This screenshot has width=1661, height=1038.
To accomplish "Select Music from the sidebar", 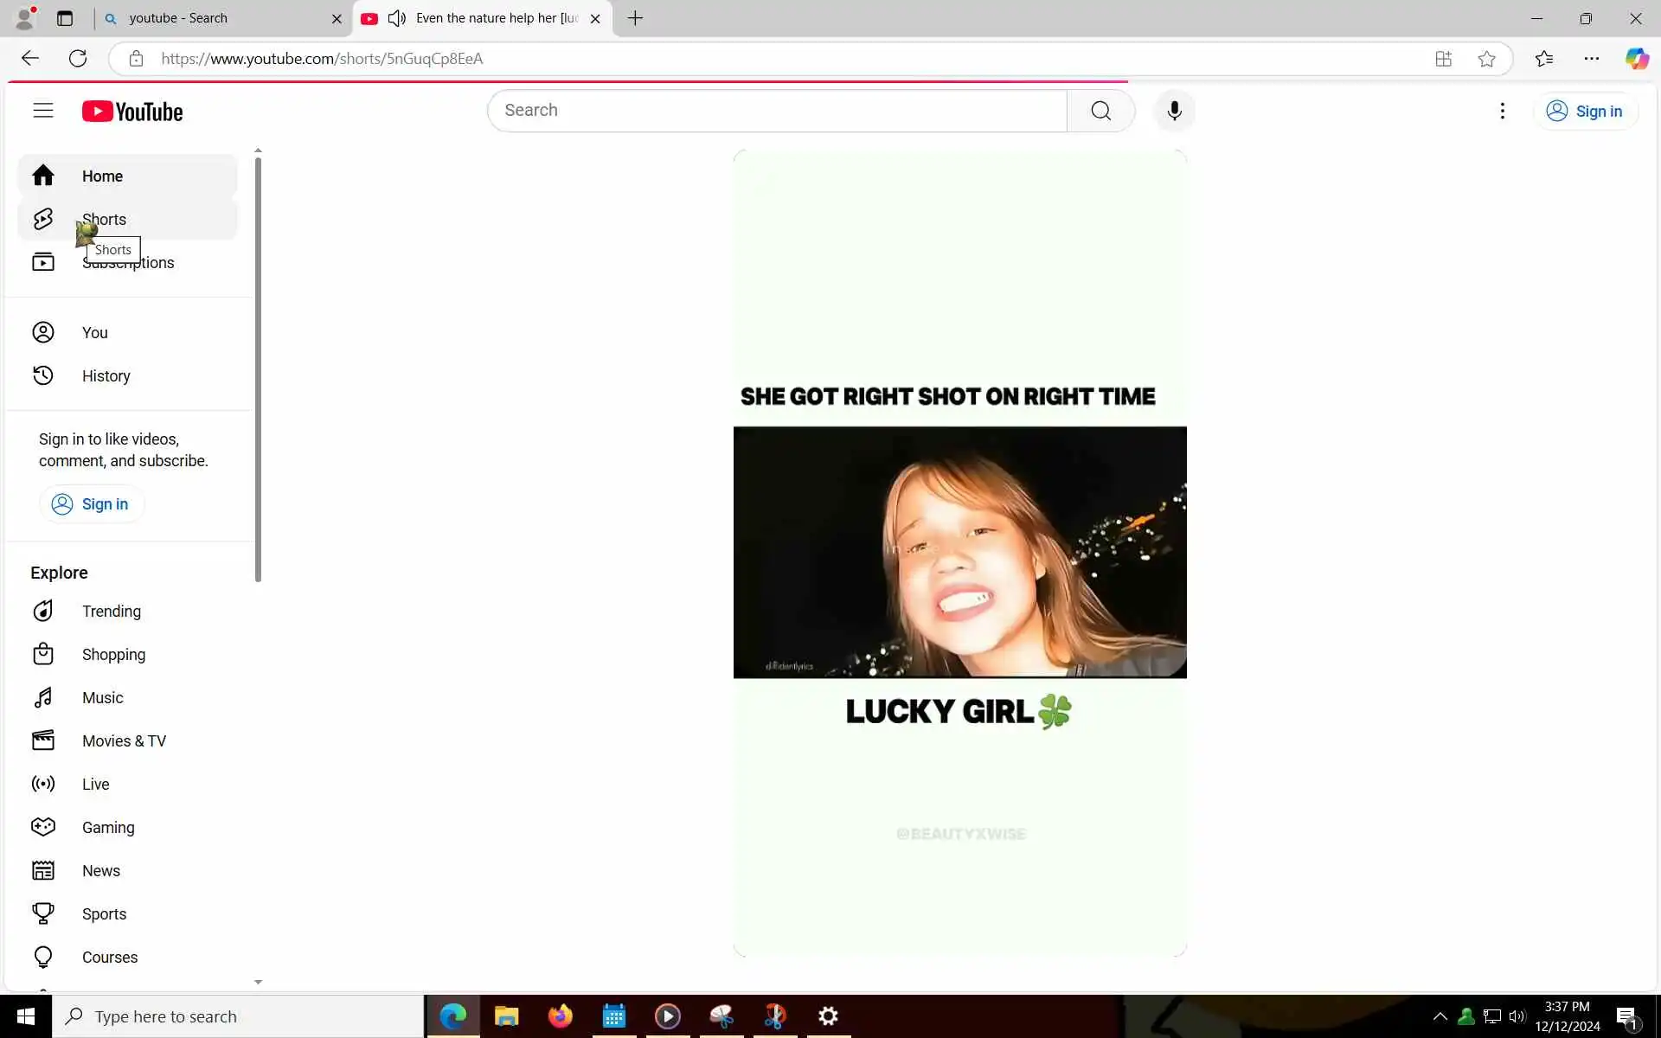I will (x=102, y=698).
